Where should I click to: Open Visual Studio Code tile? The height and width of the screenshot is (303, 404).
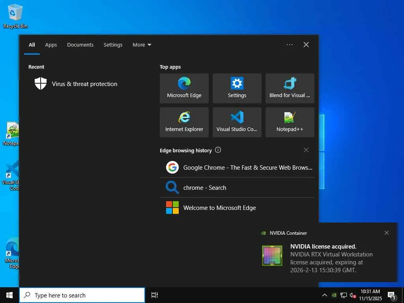(x=237, y=122)
